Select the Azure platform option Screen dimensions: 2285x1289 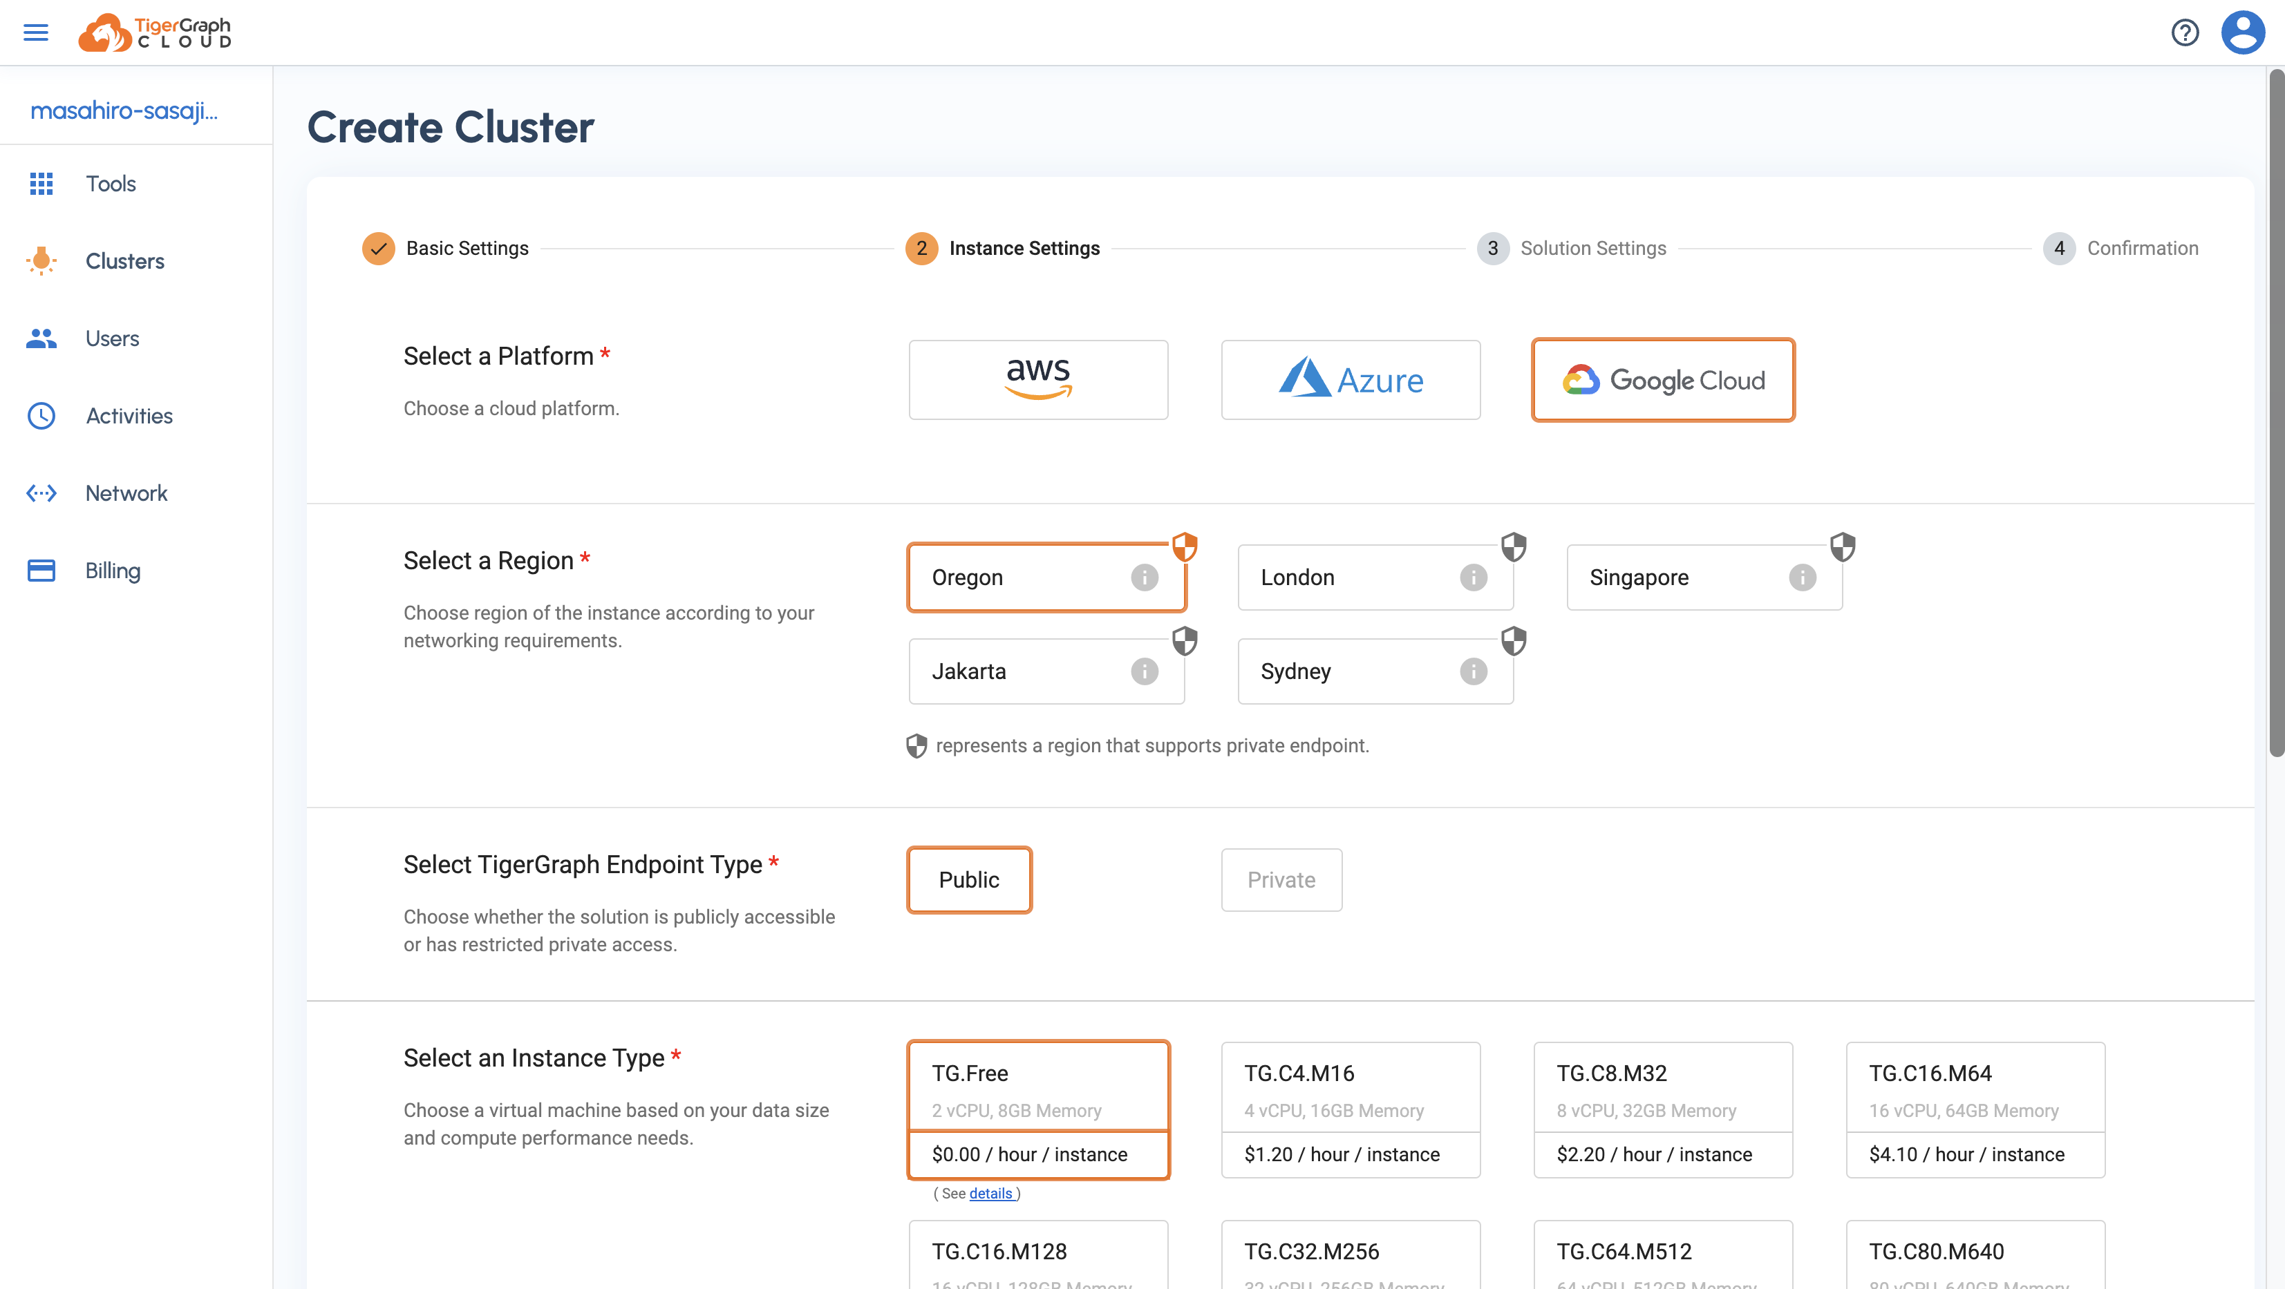pos(1350,379)
